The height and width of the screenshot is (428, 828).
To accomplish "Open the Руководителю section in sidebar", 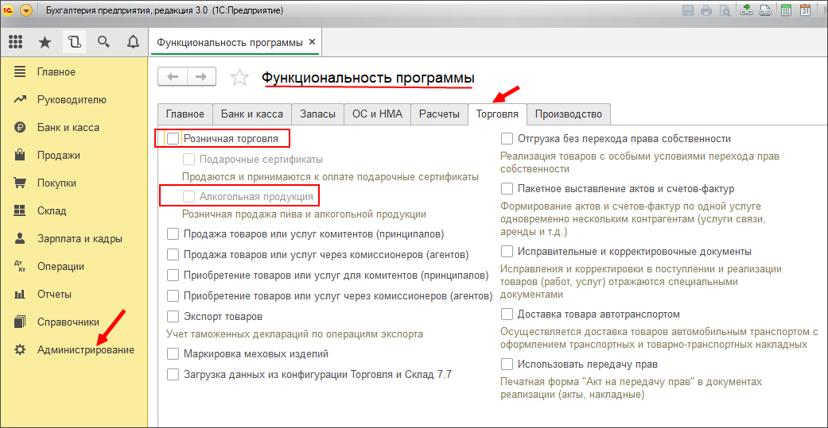I will point(72,99).
